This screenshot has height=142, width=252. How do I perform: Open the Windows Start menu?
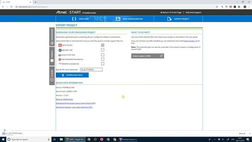click(x=3, y=139)
